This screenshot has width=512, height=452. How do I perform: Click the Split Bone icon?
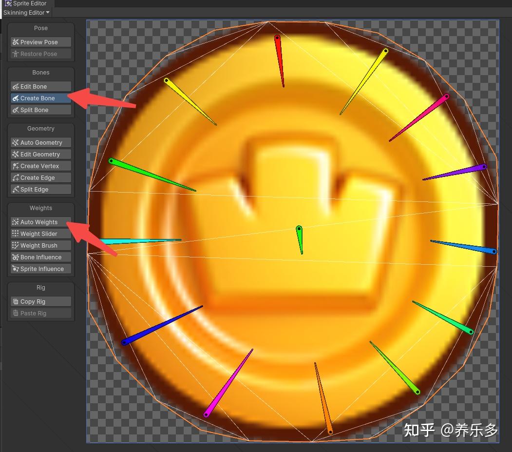16,110
